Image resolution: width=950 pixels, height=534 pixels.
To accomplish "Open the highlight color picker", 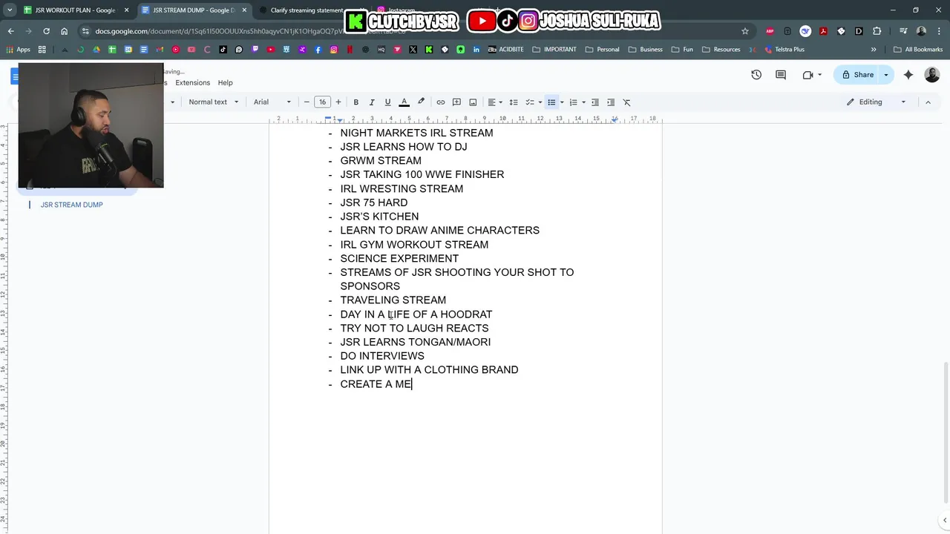I will 422,102.
